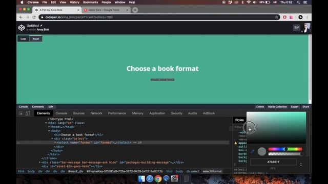
Task: Open the Application DevTools tab
Action: click(x=157, y=113)
